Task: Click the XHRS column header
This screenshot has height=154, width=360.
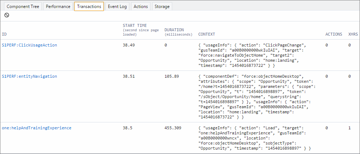Action: (353, 34)
